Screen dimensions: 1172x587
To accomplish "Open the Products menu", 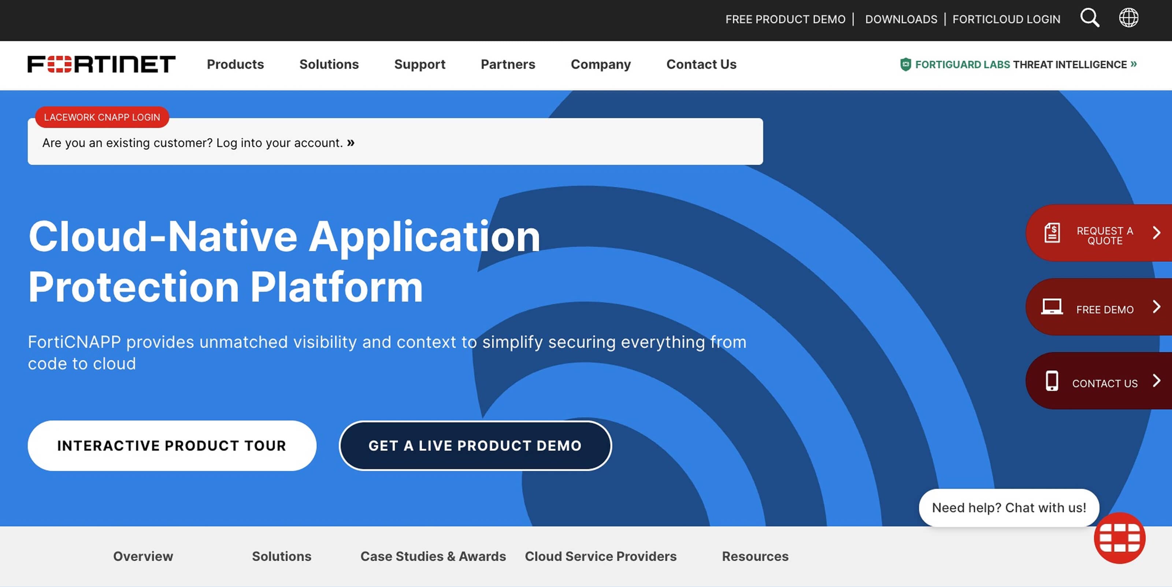I will [x=235, y=64].
